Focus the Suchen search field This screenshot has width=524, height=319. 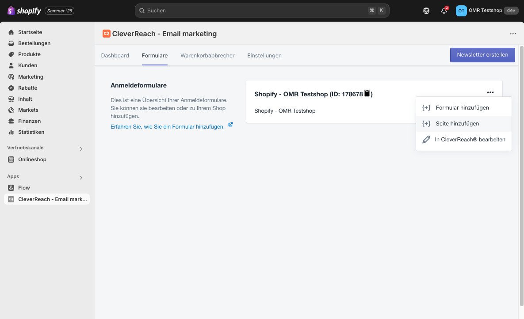(262, 11)
